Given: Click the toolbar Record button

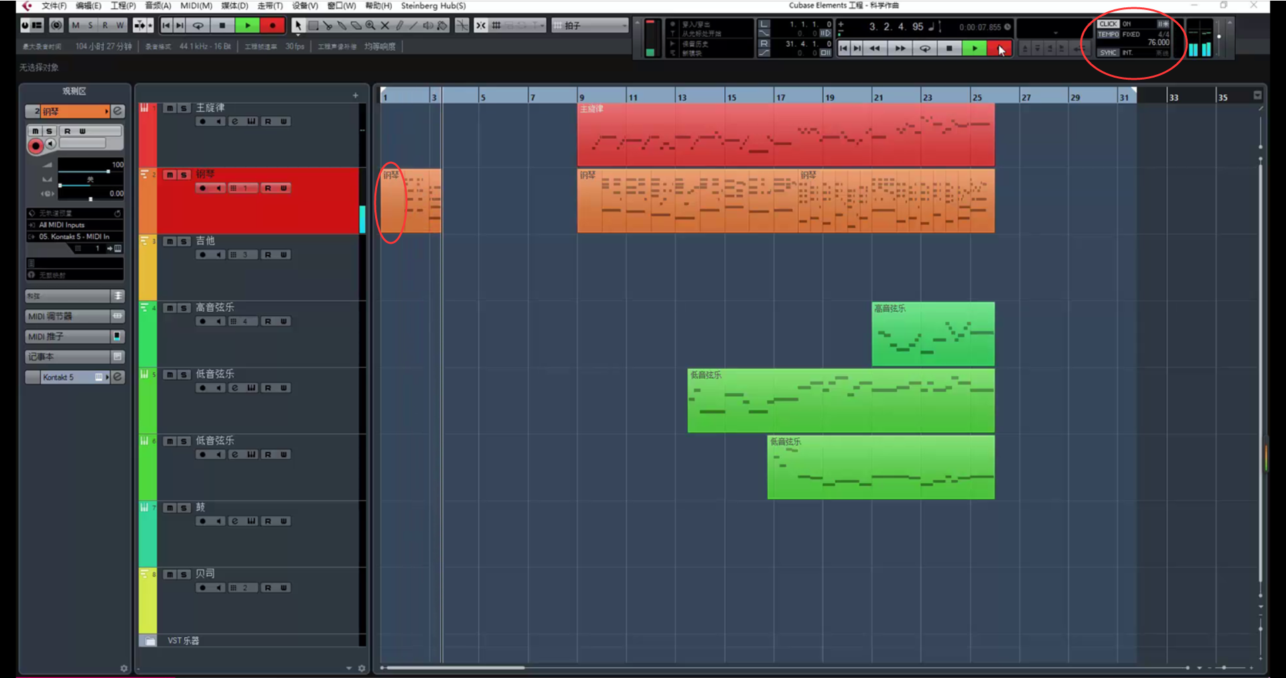Looking at the screenshot, I should coord(273,25).
